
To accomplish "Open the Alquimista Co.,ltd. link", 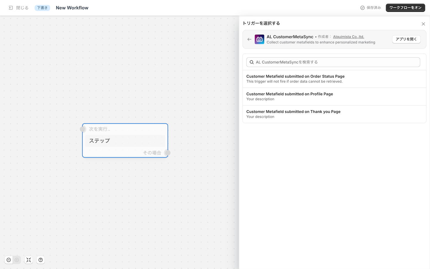I will pos(348,37).
